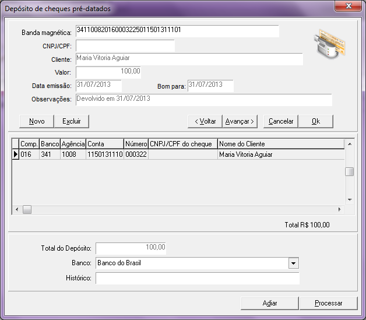Screen dimensions: 366x320
Task: Confirm with the Ok button
Action: click(x=316, y=121)
